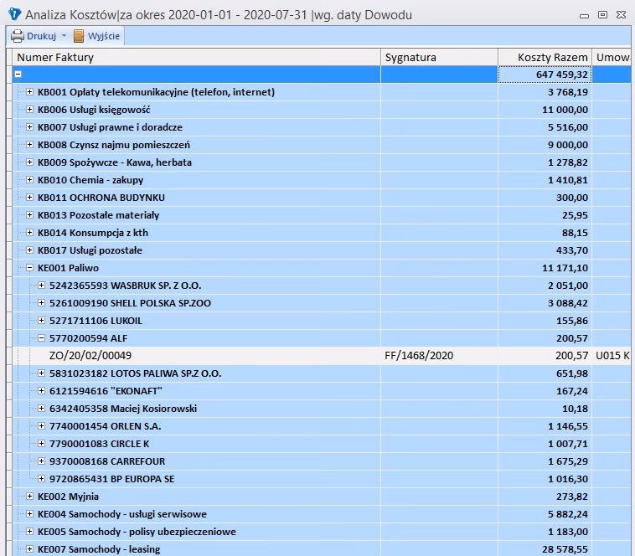Viewport: 635px width, 556px height.
Task: Click the app logo icon in title bar
Action: (14, 14)
